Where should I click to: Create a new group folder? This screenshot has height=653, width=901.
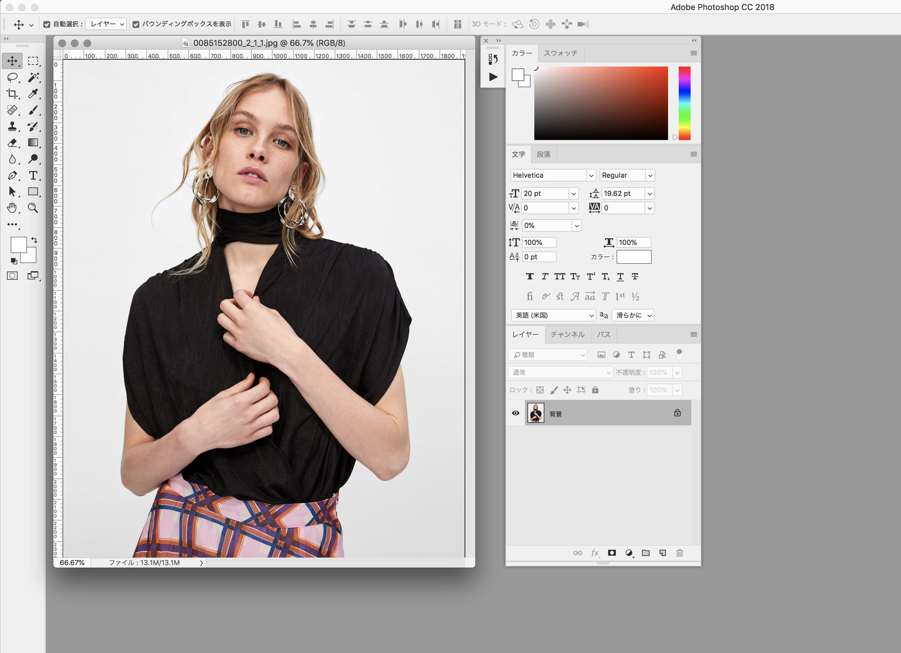[x=645, y=552]
